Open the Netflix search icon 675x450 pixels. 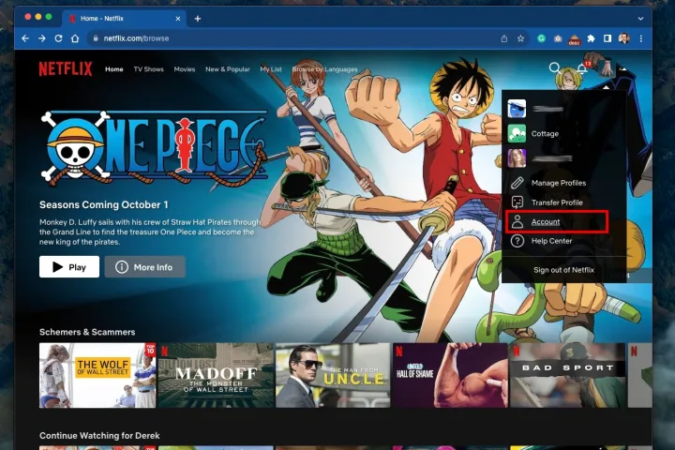tap(555, 68)
